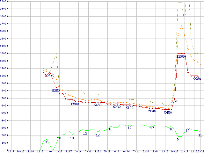Select the green line label 15

(188, 131)
